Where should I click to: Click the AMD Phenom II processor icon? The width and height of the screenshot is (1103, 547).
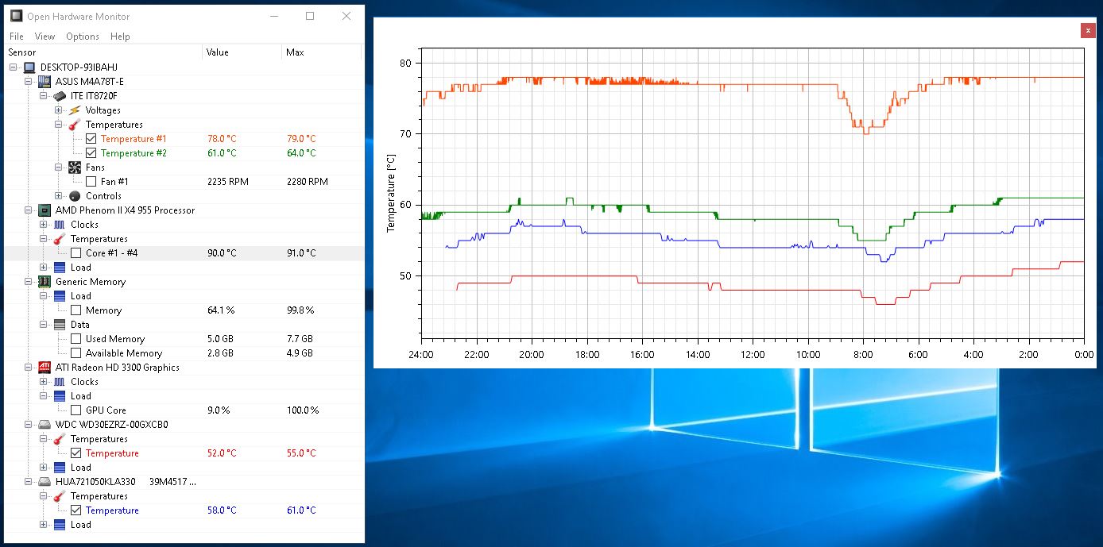43,210
